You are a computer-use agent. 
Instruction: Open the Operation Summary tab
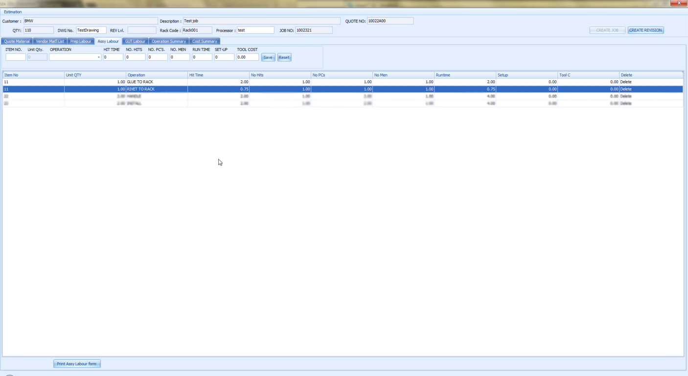pos(168,42)
